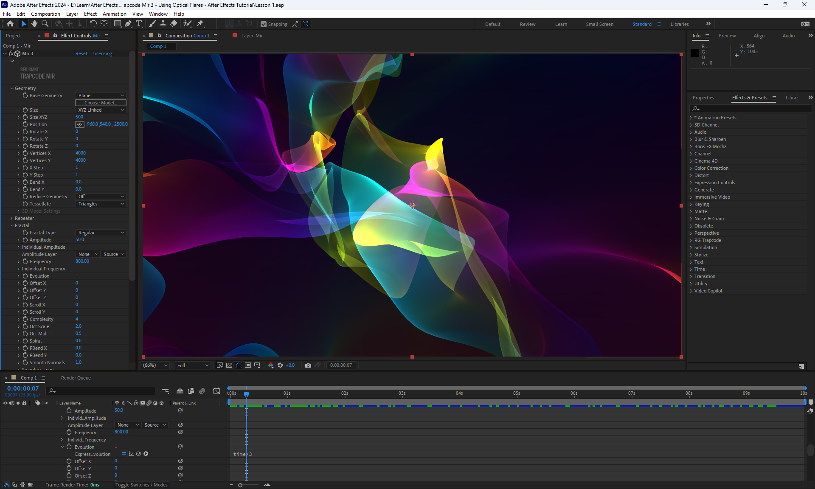Take a snapshot with camera icon
Image resolution: width=815 pixels, height=489 pixels.
308,365
